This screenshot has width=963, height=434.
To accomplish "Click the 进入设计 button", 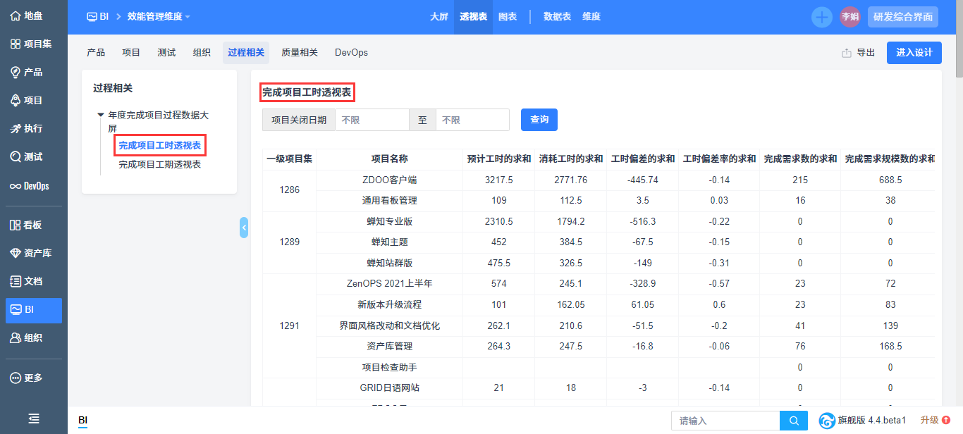I will (914, 53).
